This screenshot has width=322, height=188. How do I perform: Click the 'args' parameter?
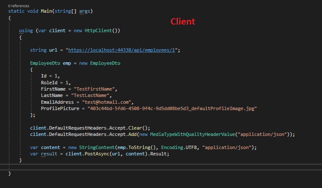tap(85, 11)
